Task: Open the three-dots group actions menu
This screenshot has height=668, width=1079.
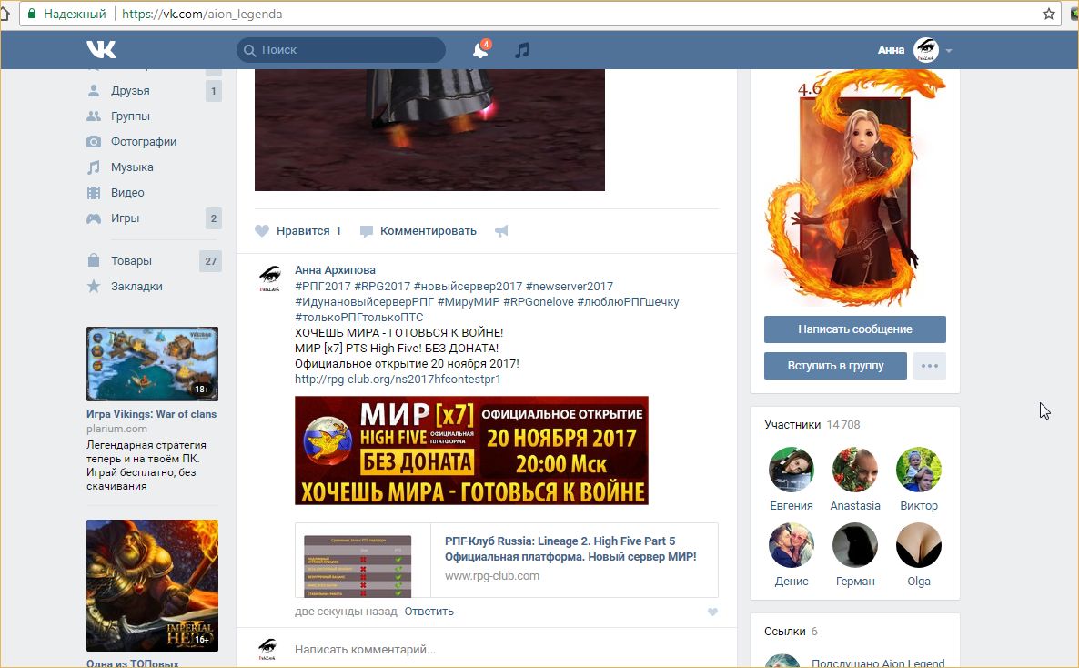Action: [930, 366]
